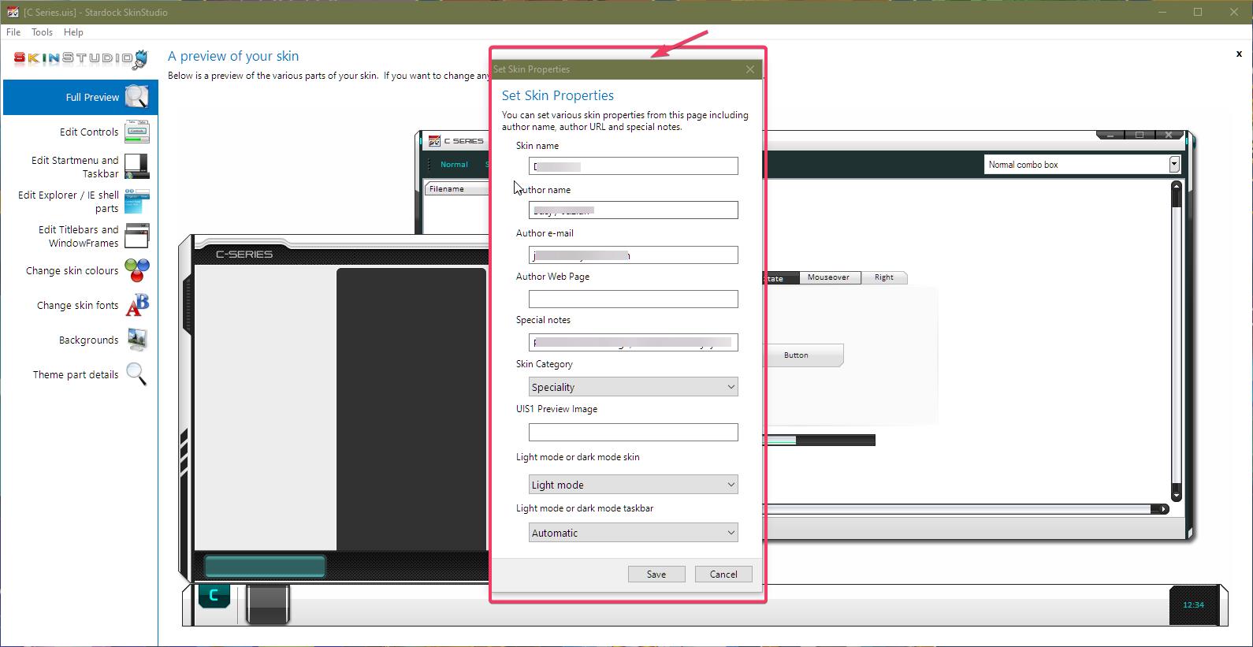The image size is (1253, 647).
Task: Close the Set Skin Properties dialog
Action: pos(749,69)
